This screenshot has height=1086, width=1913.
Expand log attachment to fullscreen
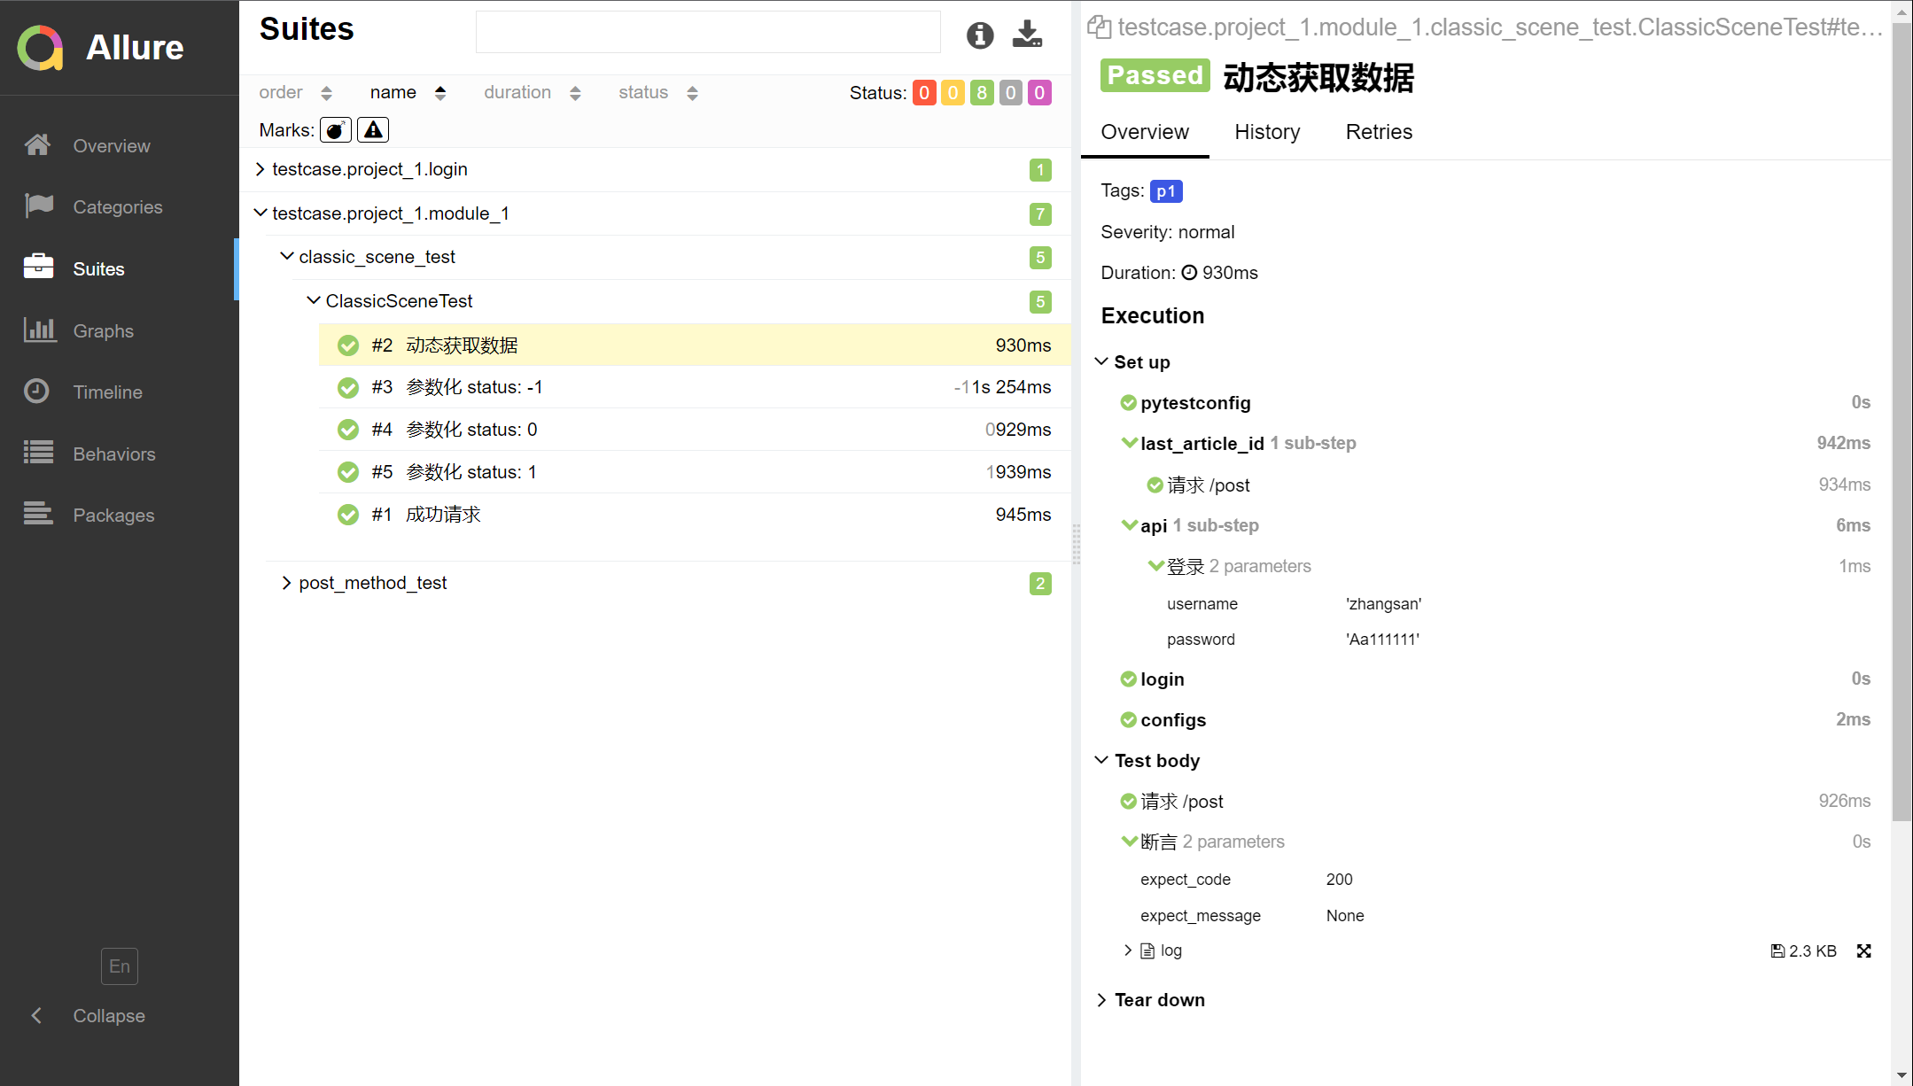coord(1863,950)
